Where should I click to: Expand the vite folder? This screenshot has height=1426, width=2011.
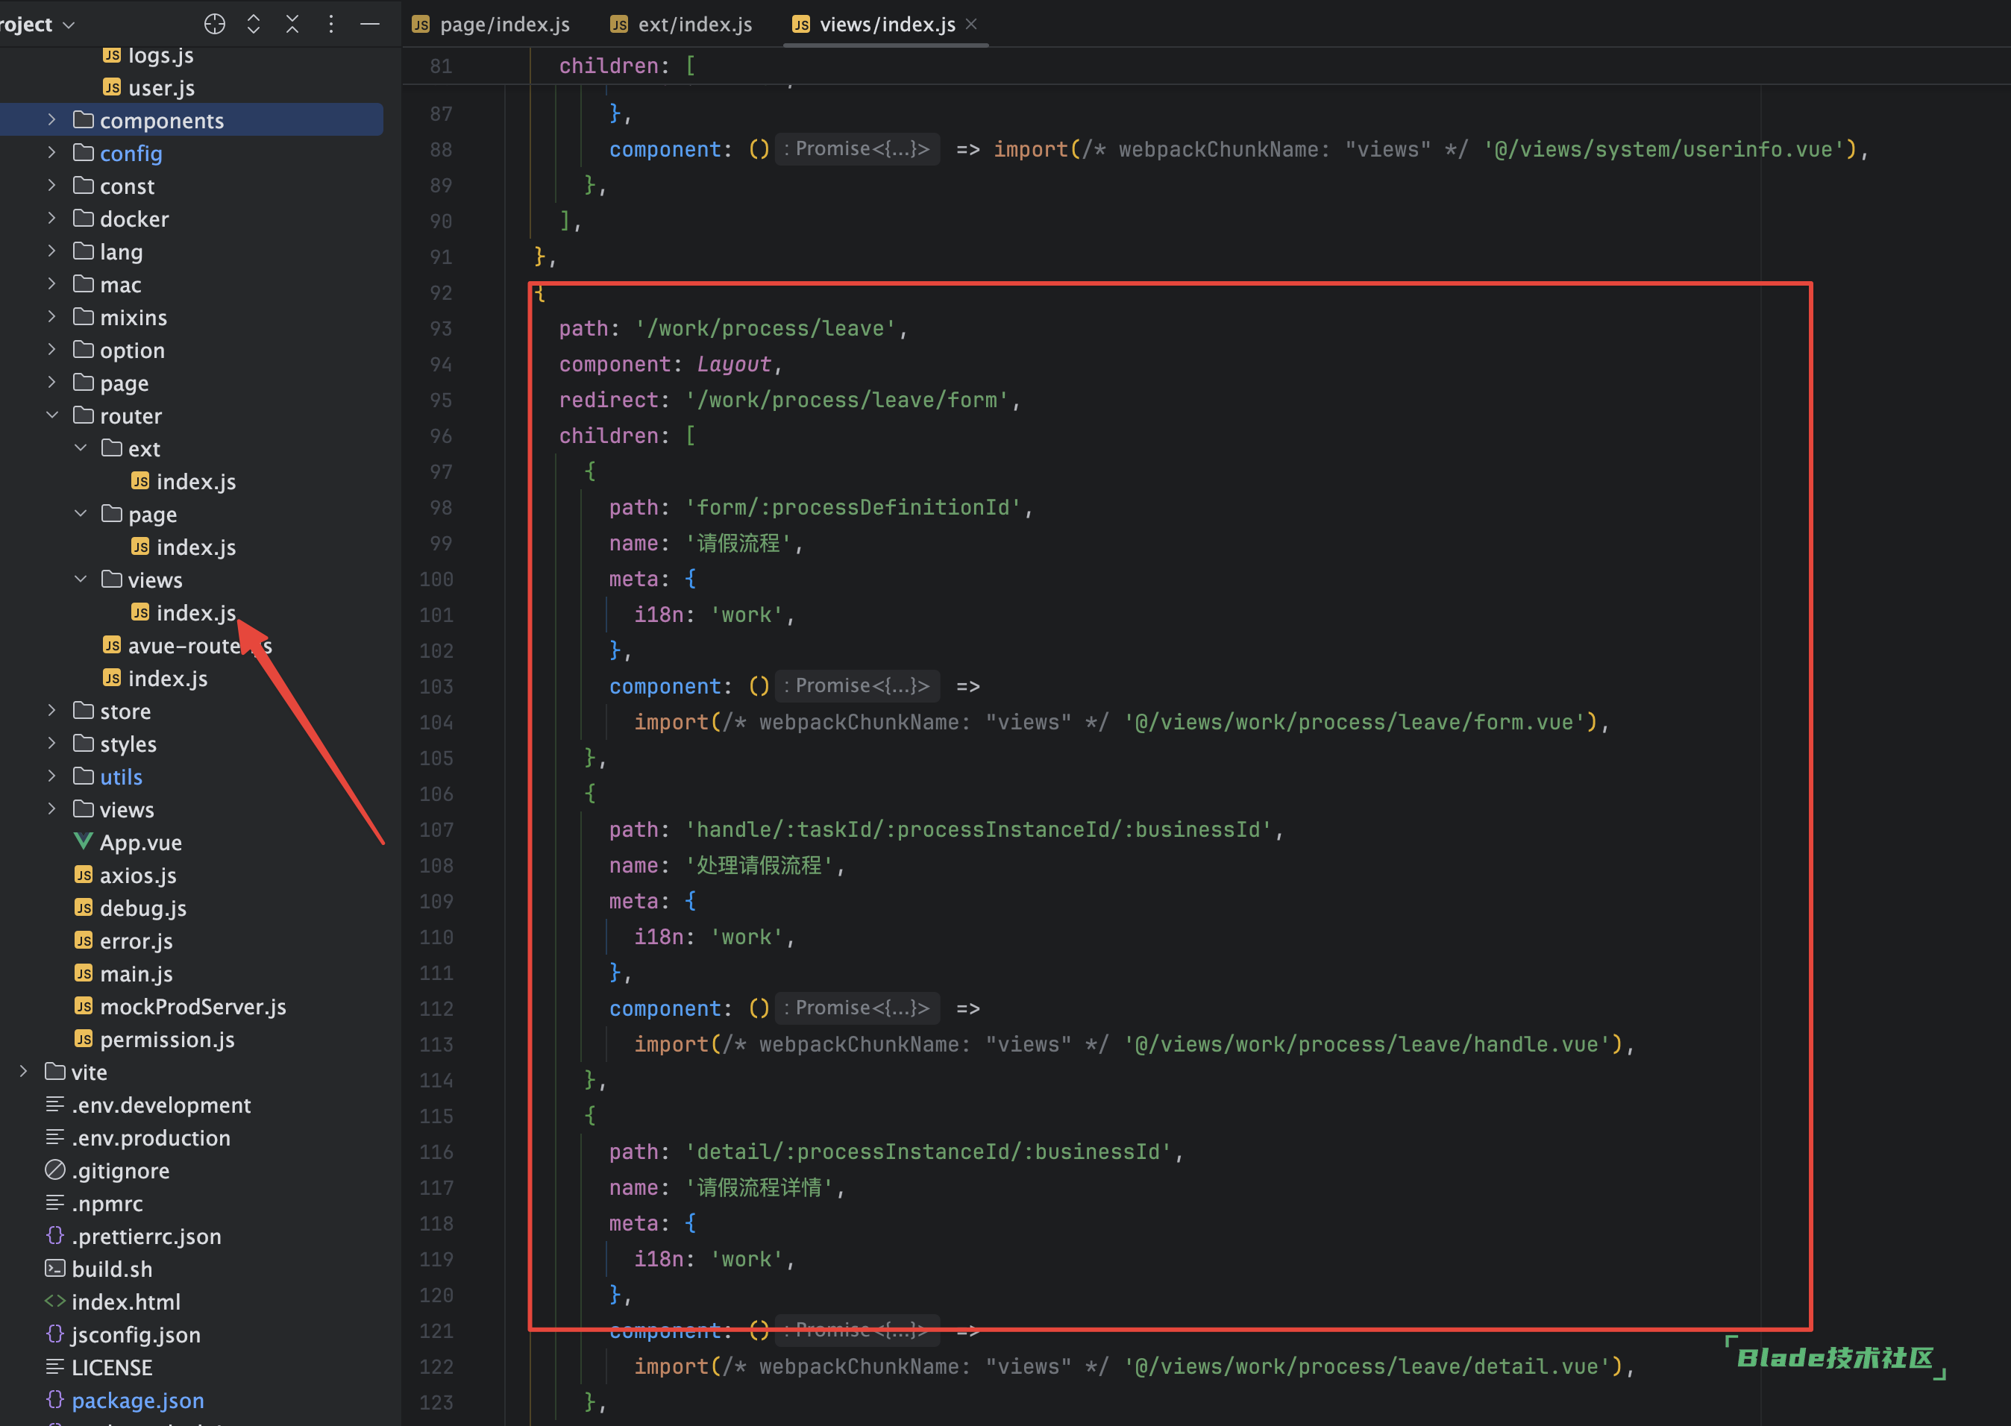click(24, 1071)
